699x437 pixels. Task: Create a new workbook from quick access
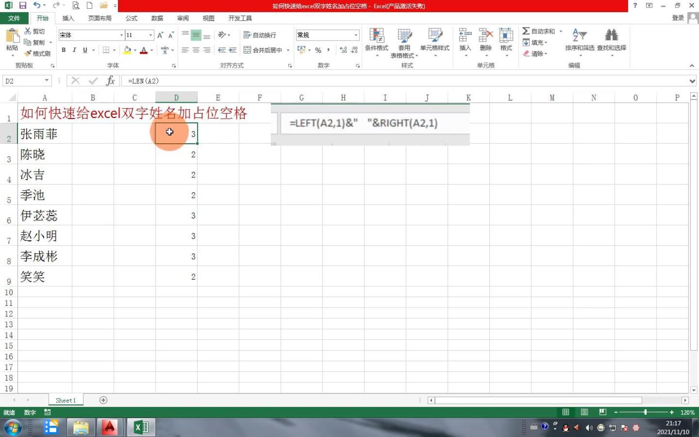pos(90,5)
